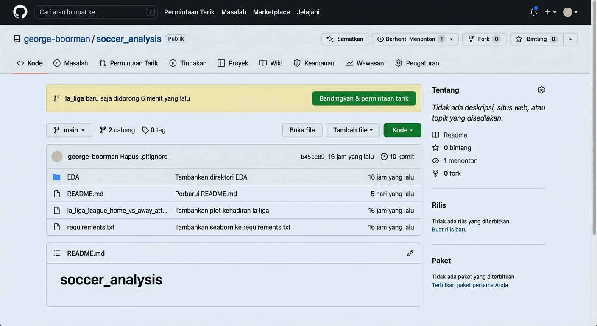The width and height of the screenshot is (597, 326).
Task: Open the la_liga_league_home_vs_away_att... file
Action: [117, 211]
